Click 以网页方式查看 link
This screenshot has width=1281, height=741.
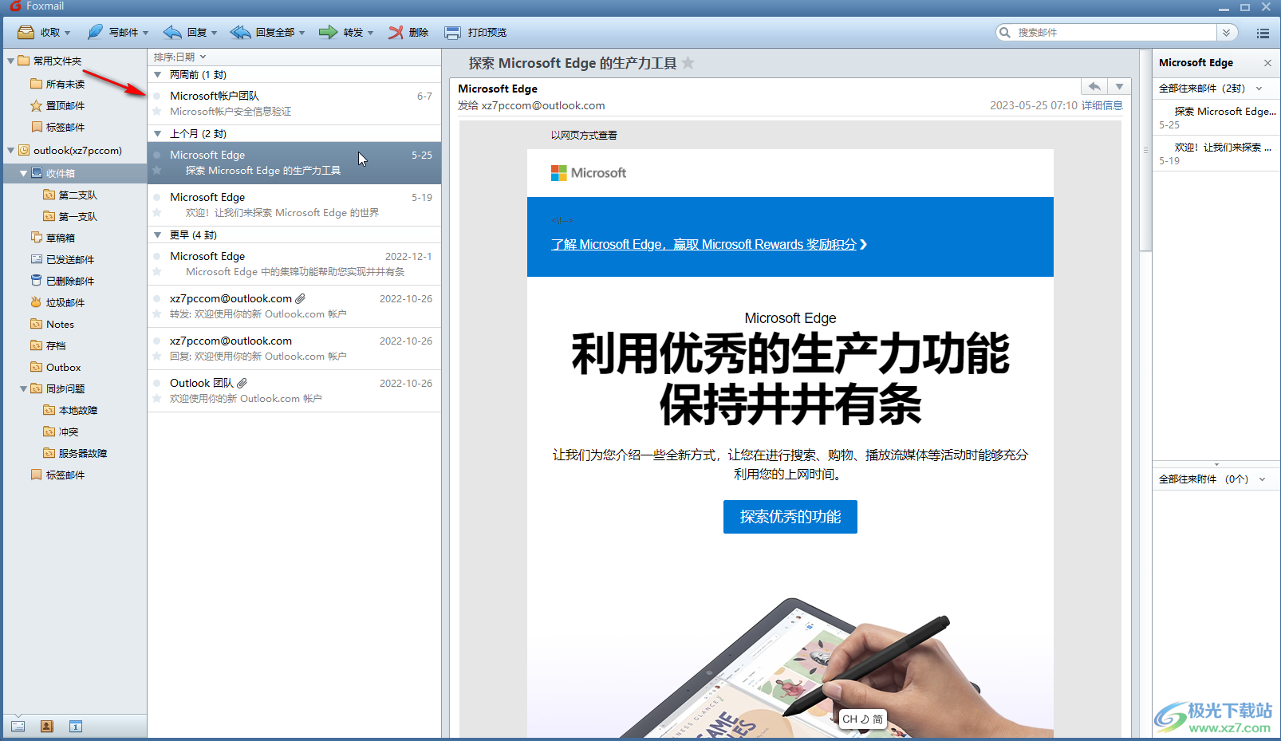point(584,136)
